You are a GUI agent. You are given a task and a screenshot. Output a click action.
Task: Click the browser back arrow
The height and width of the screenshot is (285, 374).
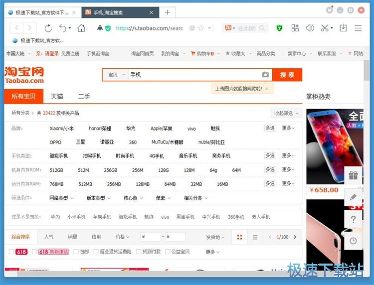(x=16, y=28)
